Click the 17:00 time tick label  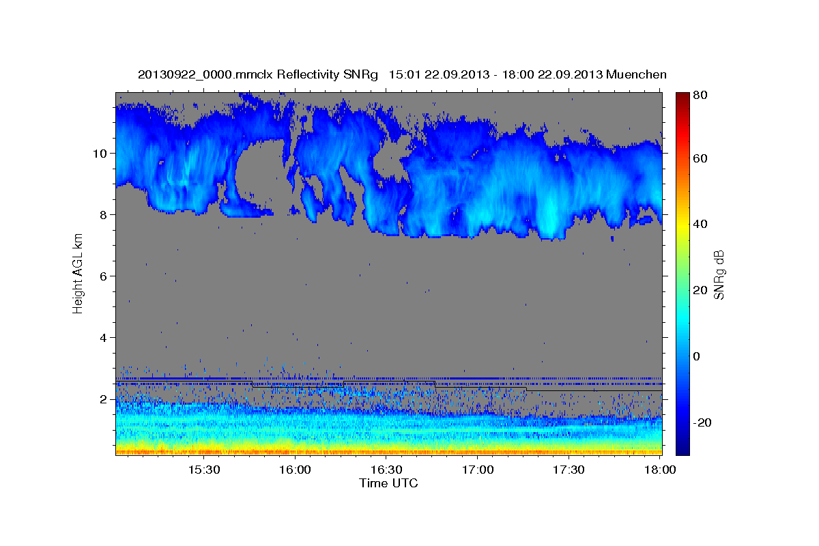(478, 470)
